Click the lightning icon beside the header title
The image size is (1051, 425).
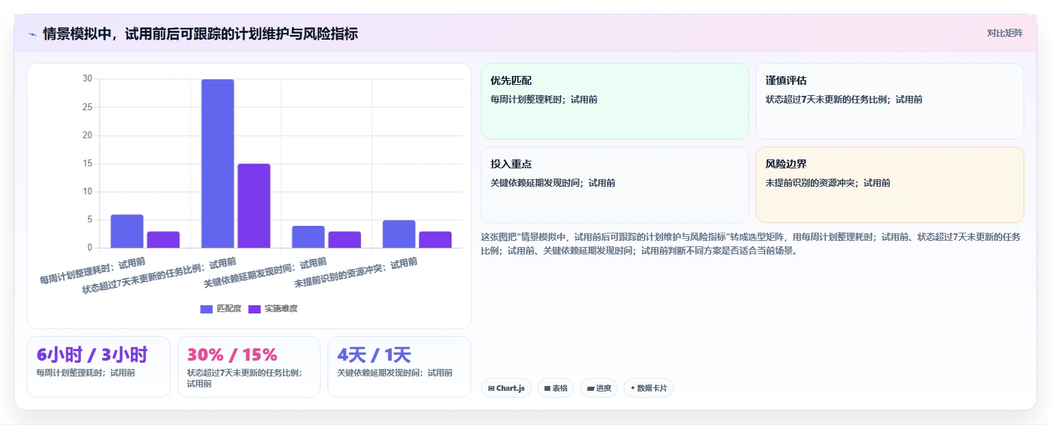click(x=33, y=34)
